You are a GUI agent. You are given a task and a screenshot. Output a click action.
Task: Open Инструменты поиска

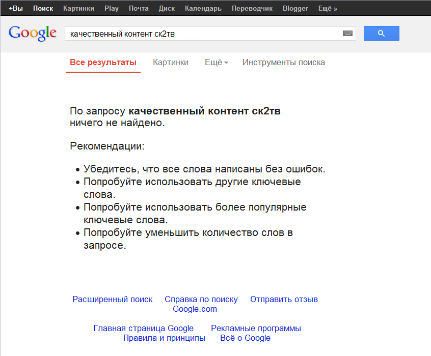pos(283,63)
